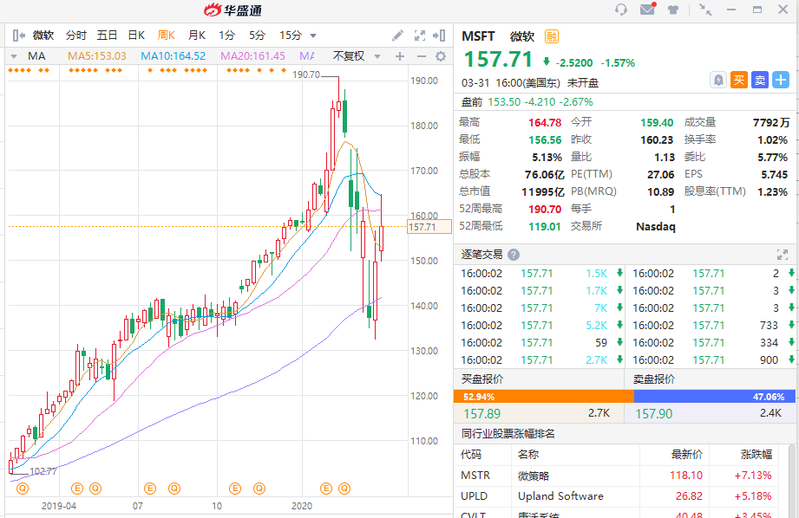Click the 最新价 column header
This screenshot has width=799, height=518.
[687, 455]
